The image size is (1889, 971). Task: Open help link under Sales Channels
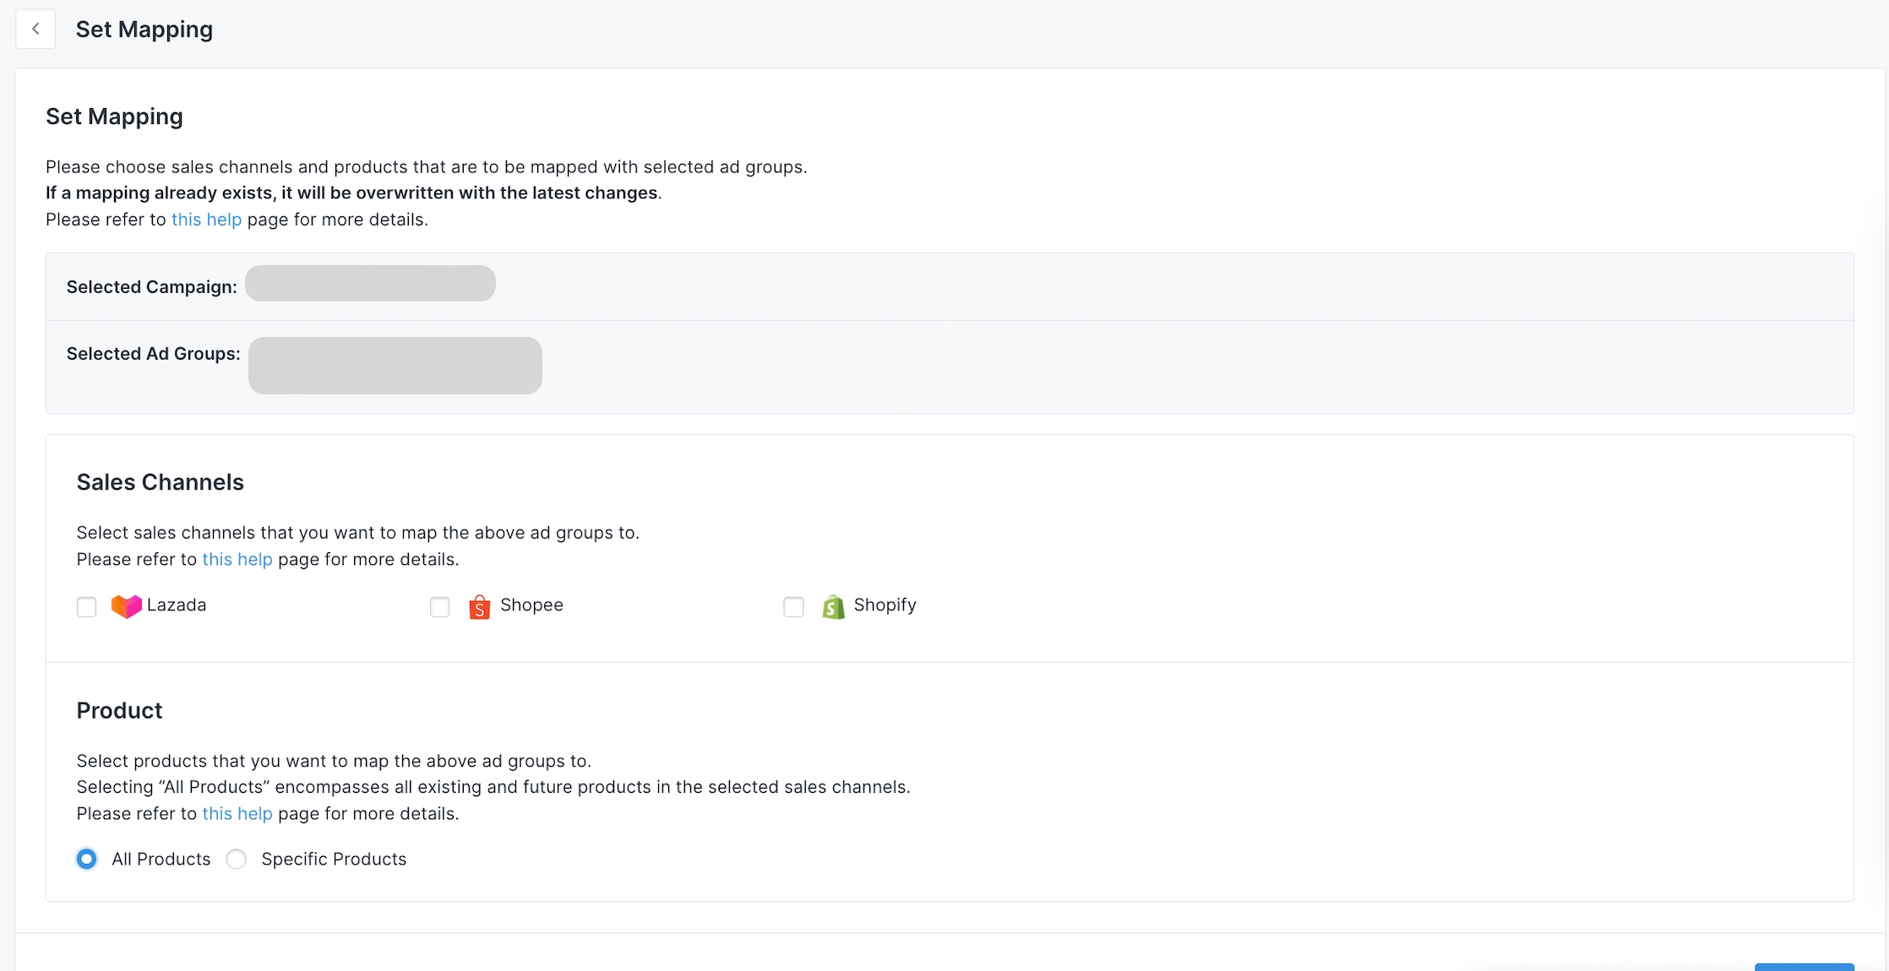(237, 559)
